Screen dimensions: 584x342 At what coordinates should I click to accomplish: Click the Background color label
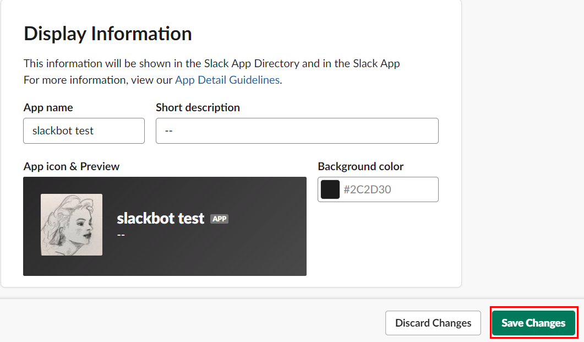click(361, 166)
